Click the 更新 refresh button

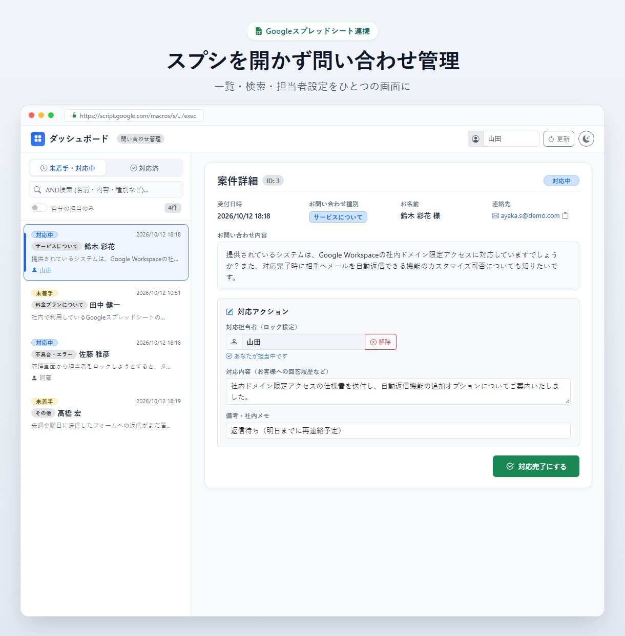coord(559,139)
